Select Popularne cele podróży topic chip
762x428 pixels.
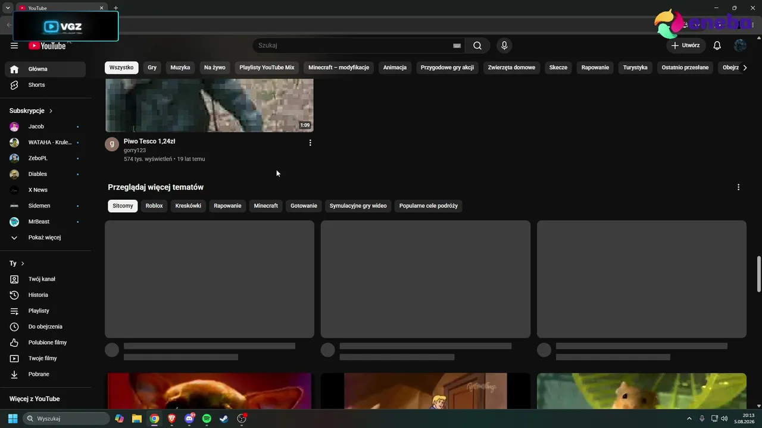pyautogui.click(x=429, y=206)
